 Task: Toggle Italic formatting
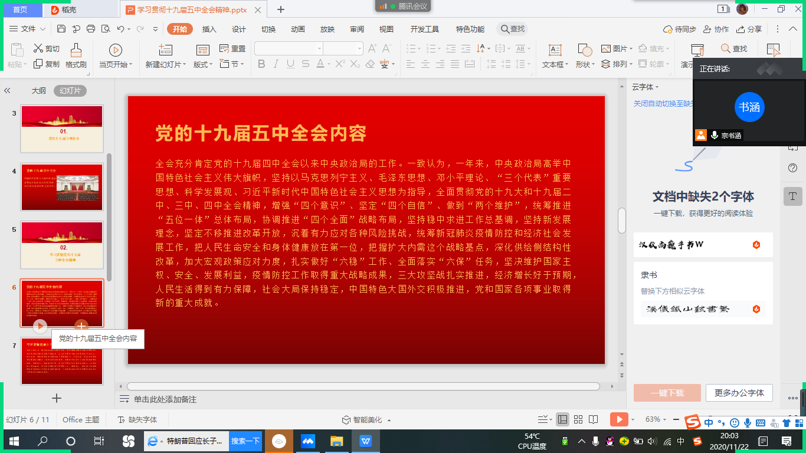[277, 64]
